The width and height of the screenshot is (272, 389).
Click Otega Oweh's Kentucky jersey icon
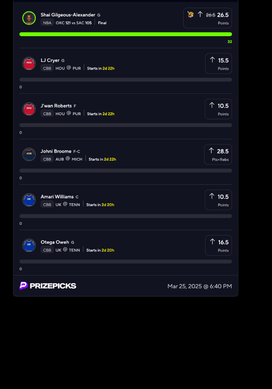tap(29, 245)
